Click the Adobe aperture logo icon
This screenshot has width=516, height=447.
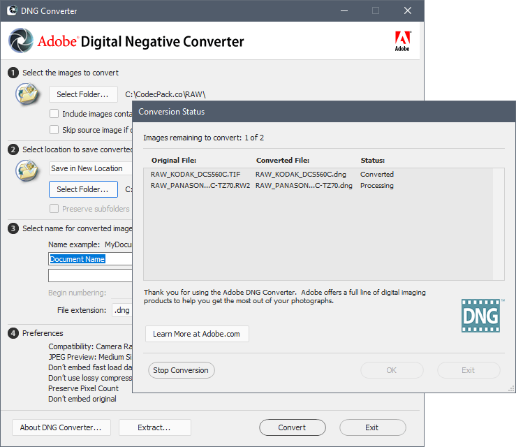[x=21, y=41]
